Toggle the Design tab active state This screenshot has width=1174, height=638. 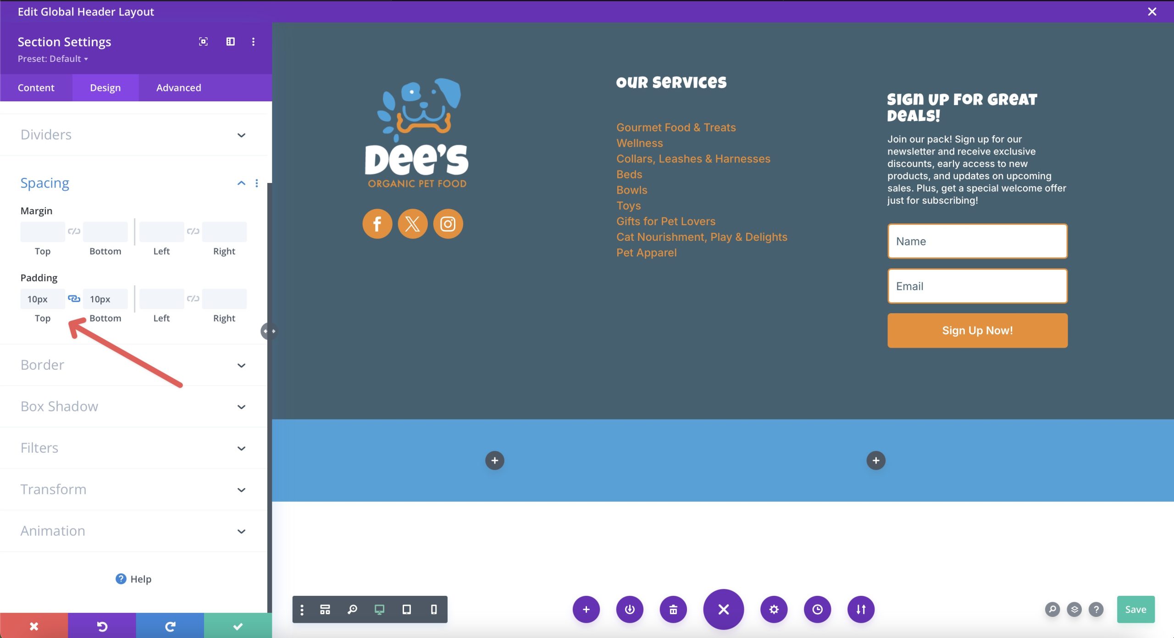pos(105,87)
